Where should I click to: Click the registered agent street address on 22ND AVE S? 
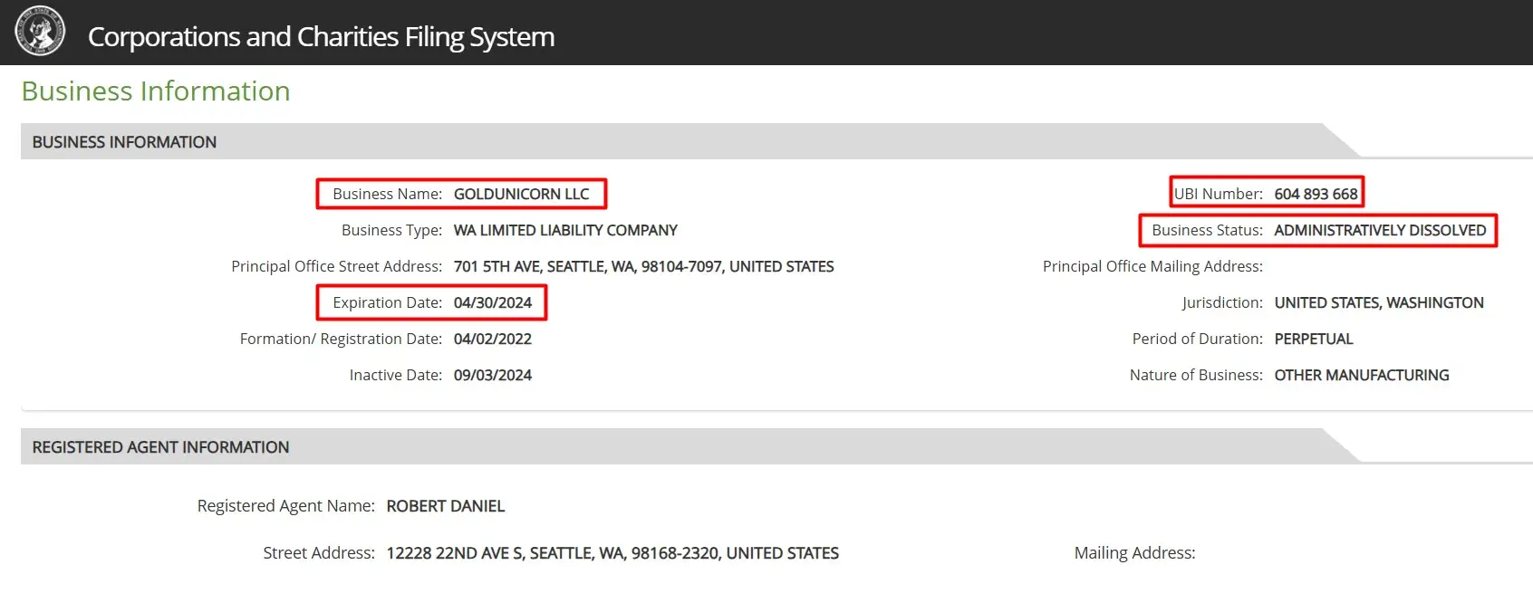[x=612, y=553]
